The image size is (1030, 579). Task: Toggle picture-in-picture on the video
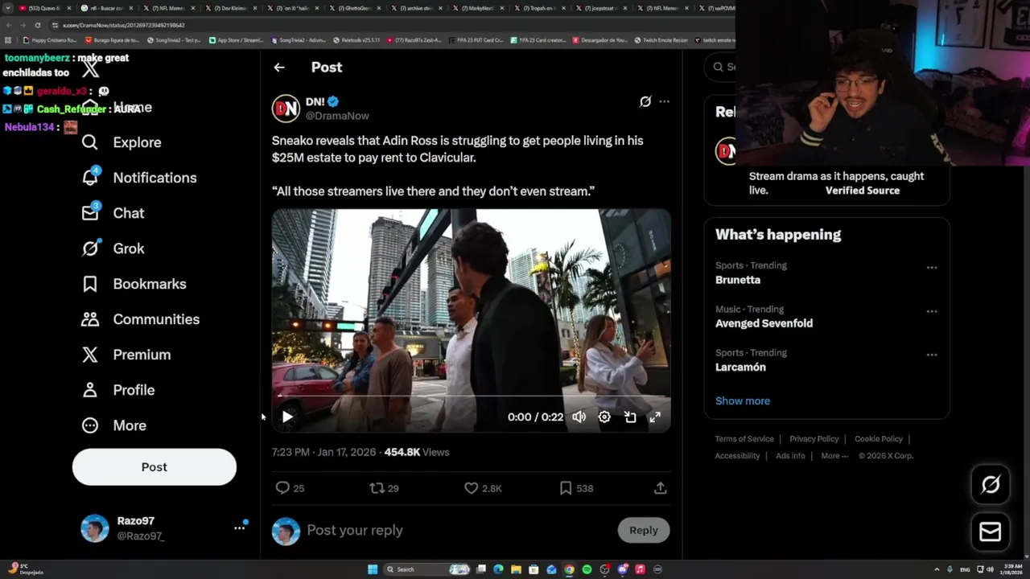(x=630, y=417)
